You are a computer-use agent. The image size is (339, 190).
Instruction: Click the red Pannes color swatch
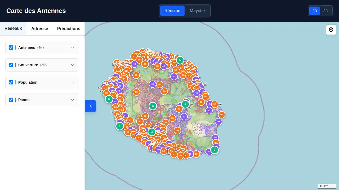[16, 100]
